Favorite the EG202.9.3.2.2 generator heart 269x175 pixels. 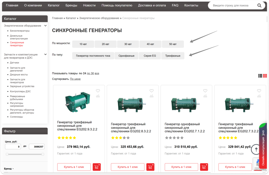pos(98,91)
